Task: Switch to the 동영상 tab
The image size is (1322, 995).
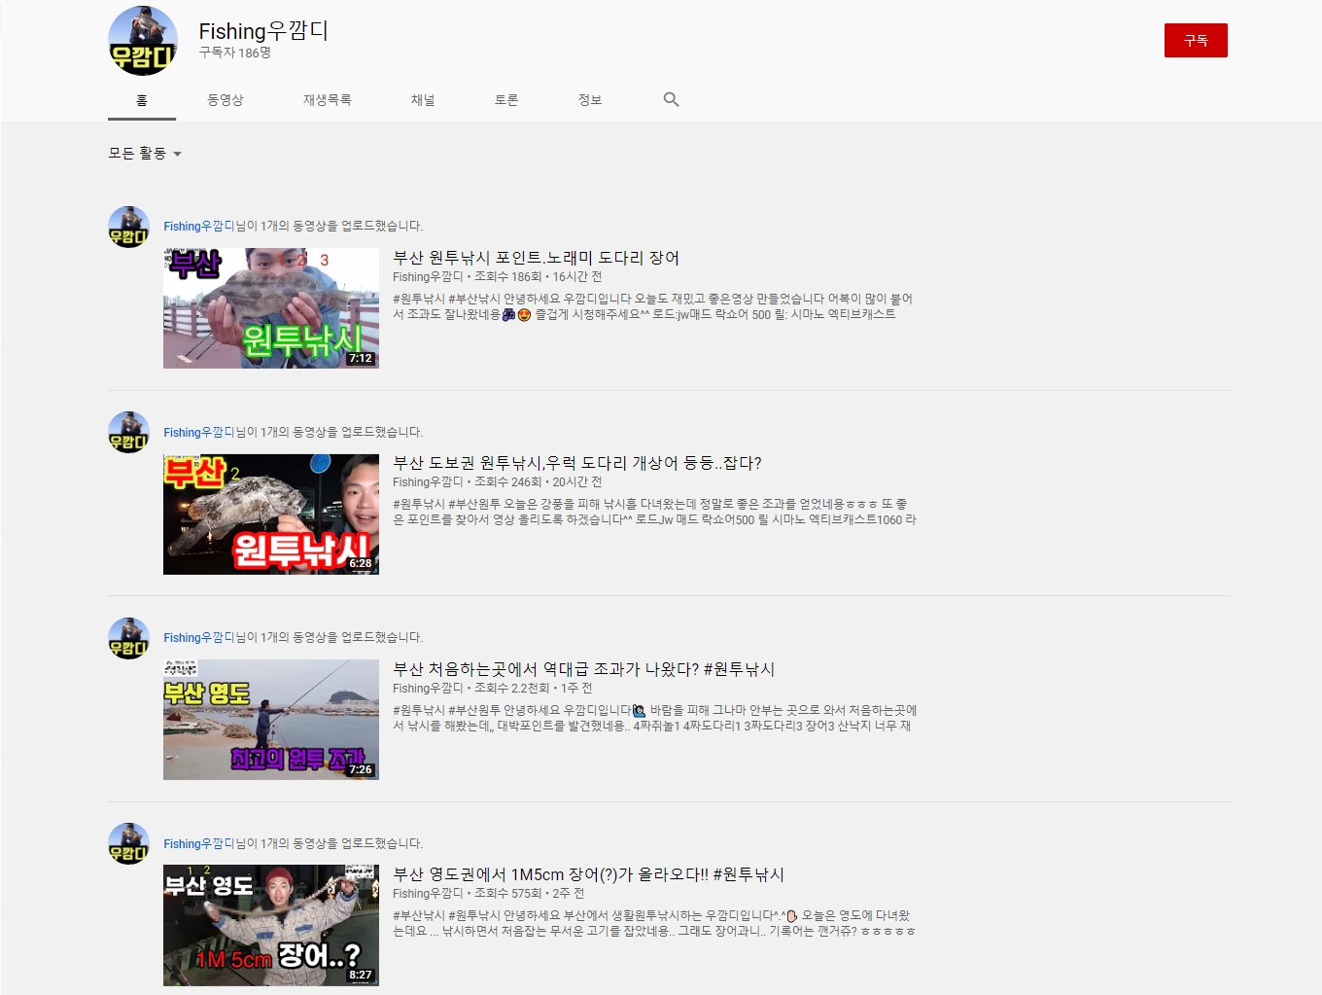Action: coord(225,100)
